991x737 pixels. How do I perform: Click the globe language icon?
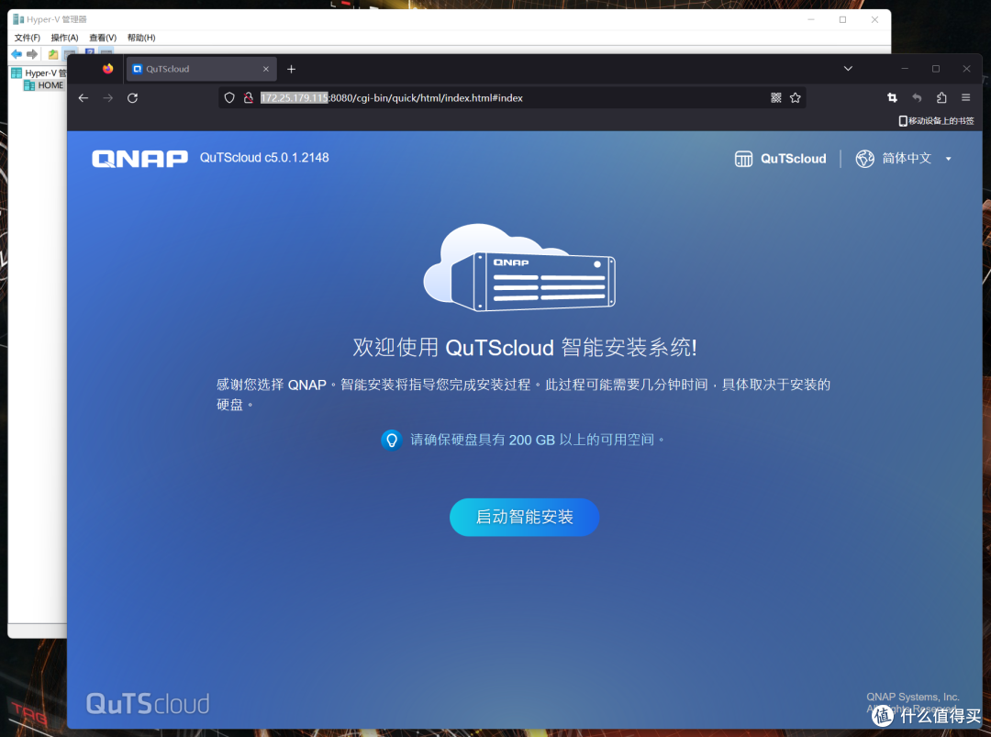tap(864, 159)
